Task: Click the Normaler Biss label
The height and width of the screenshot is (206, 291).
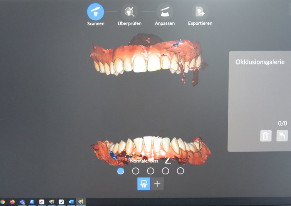Action: pos(144,161)
